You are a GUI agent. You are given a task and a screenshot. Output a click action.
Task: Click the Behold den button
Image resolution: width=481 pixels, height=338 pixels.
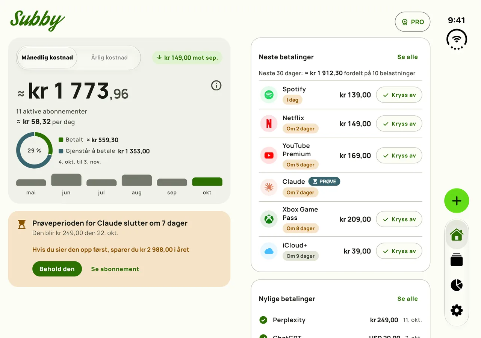pyautogui.click(x=57, y=269)
